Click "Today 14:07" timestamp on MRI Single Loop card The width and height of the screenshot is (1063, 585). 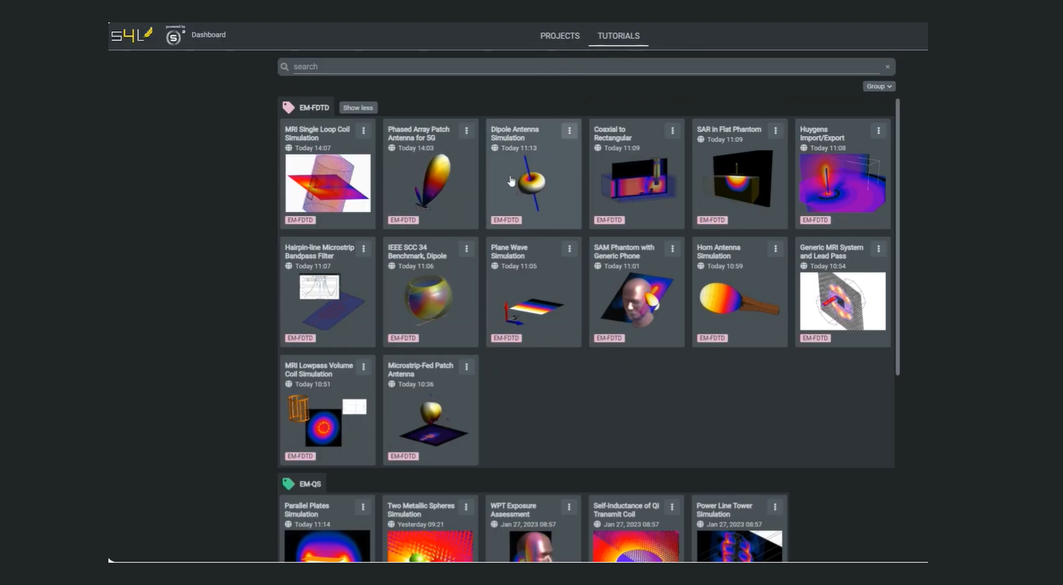coord(313,148)
